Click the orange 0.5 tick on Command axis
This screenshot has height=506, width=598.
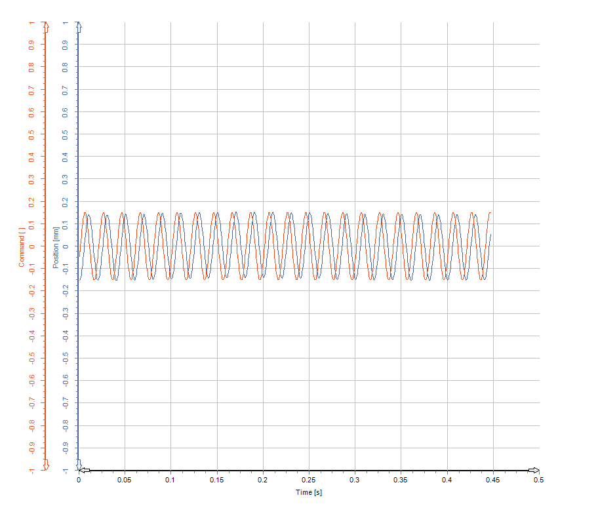(31, 134)
